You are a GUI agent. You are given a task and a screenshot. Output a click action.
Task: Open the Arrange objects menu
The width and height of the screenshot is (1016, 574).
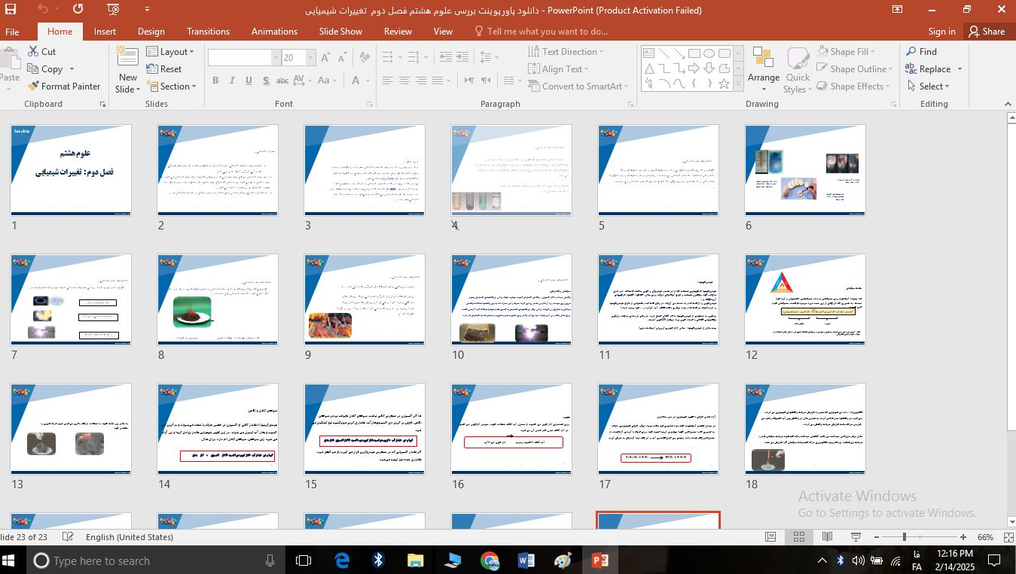[763, 69]
